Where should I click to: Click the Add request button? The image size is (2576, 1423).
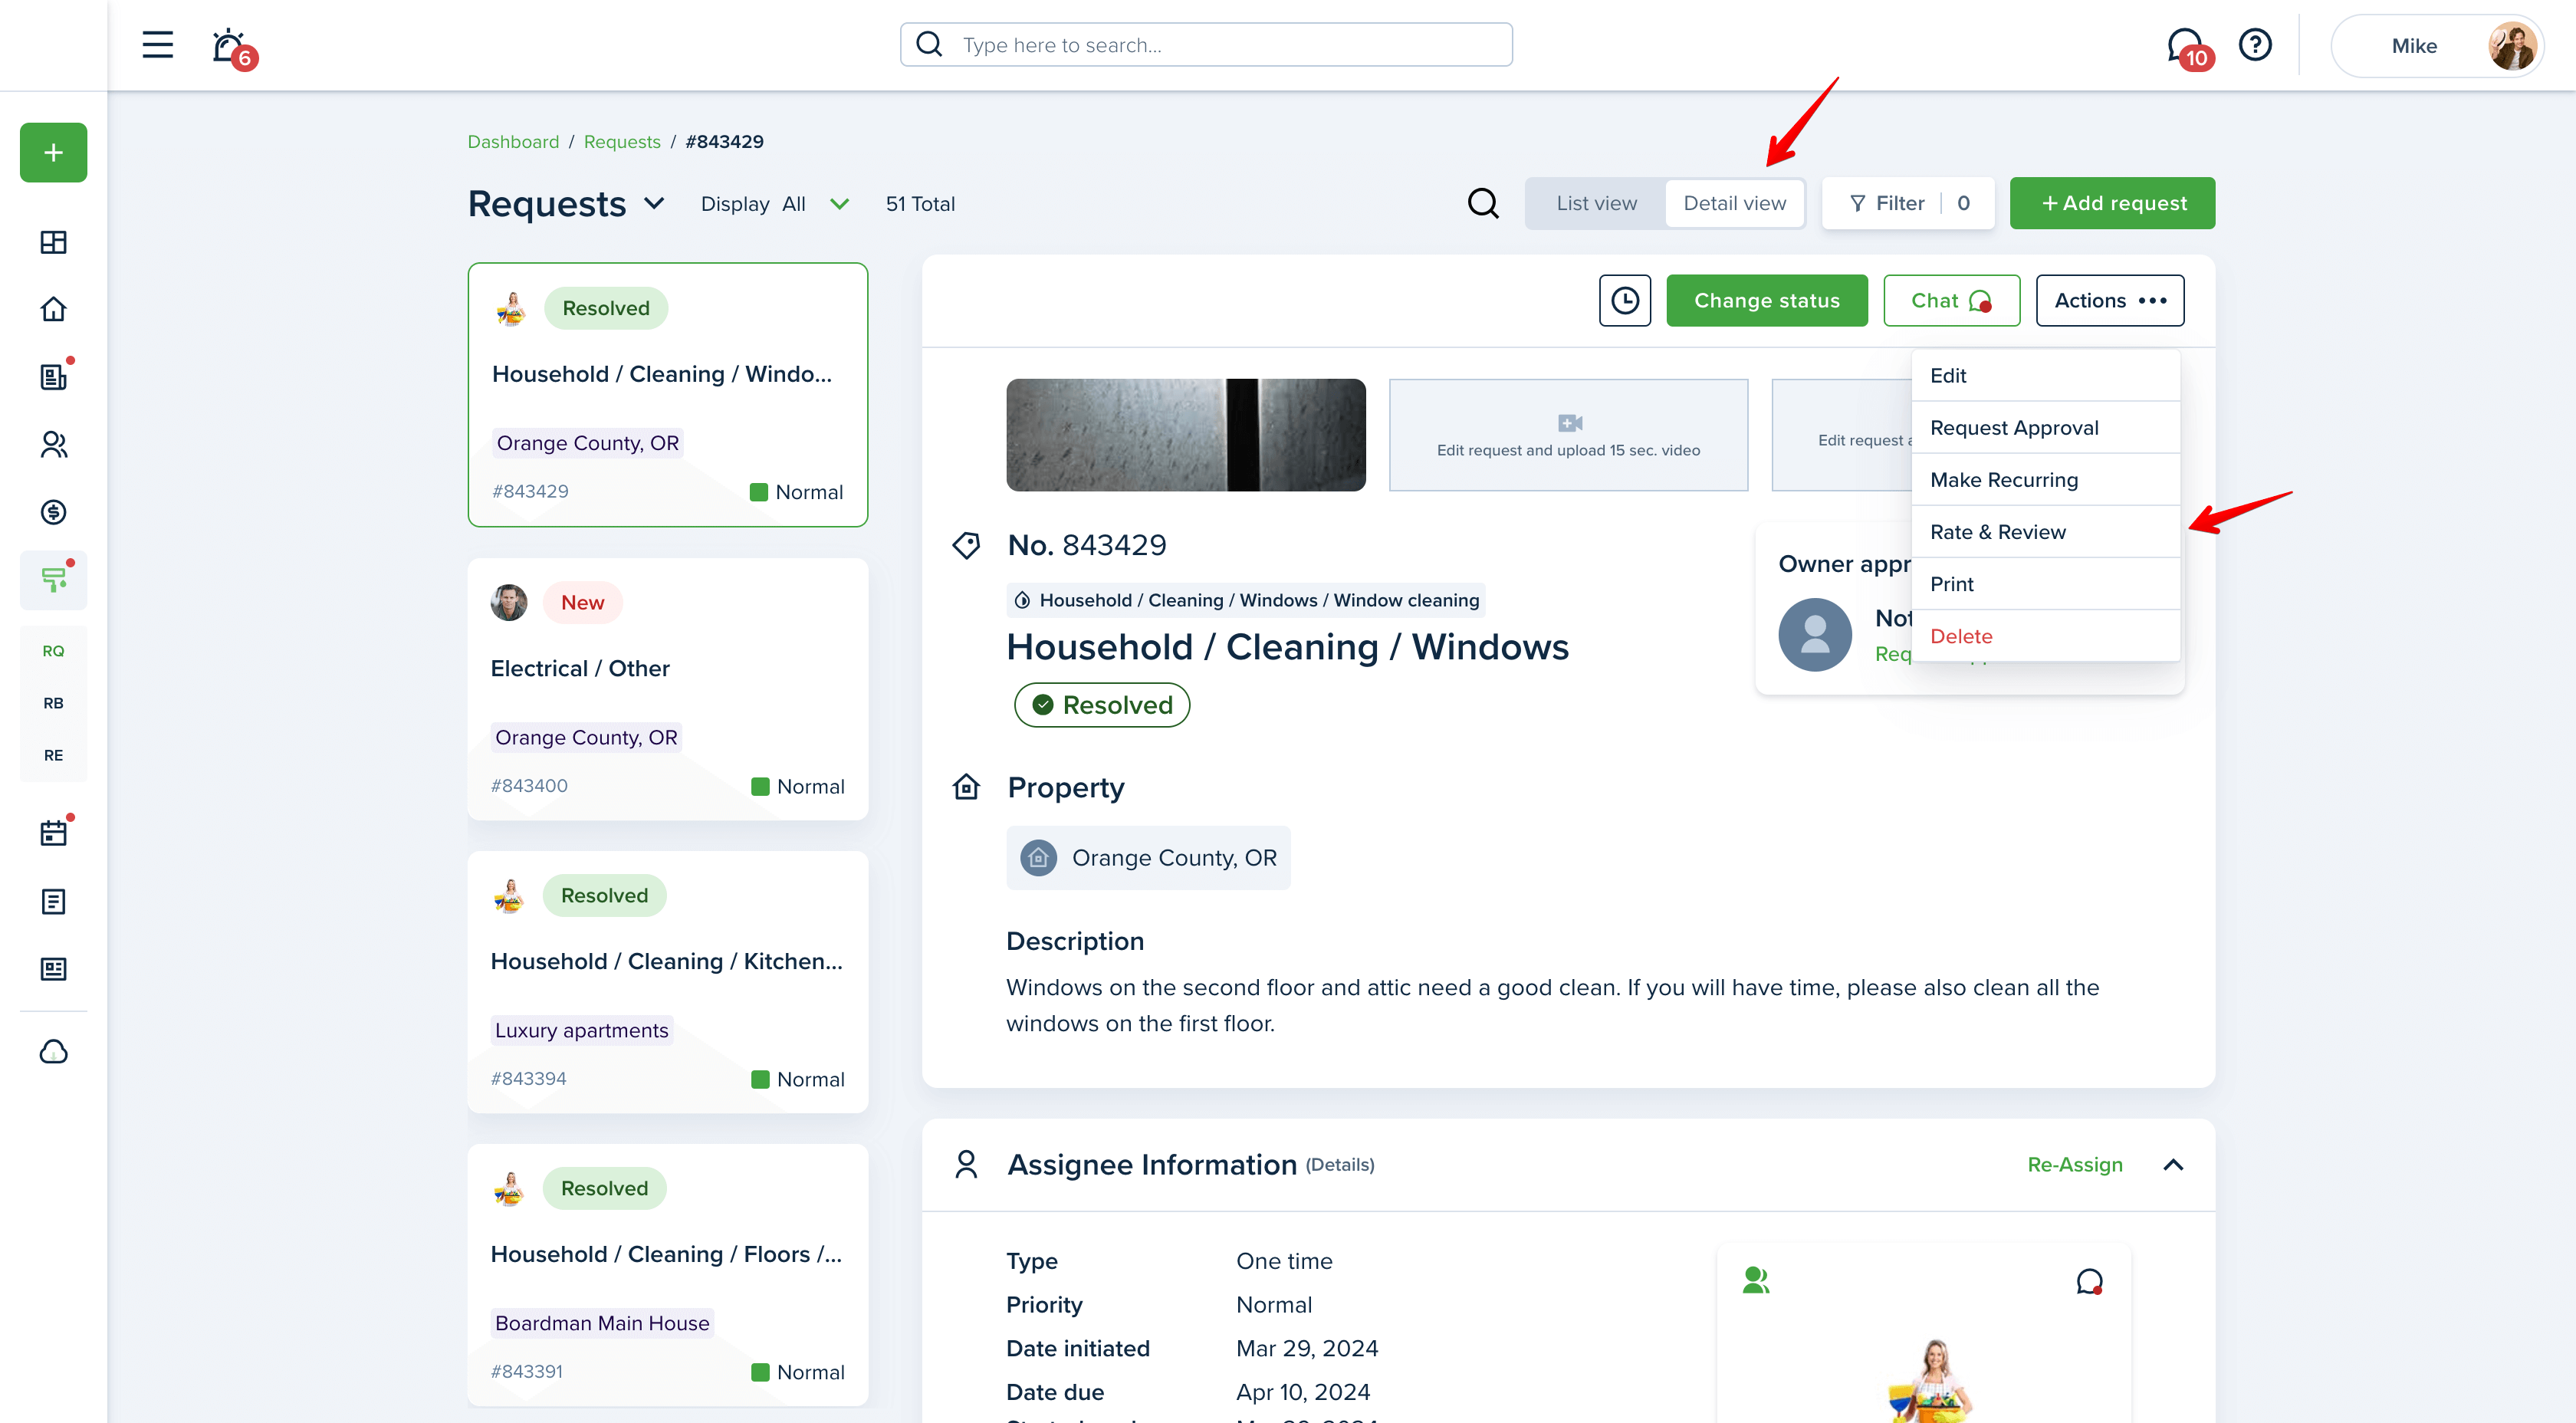(2112, 203)
